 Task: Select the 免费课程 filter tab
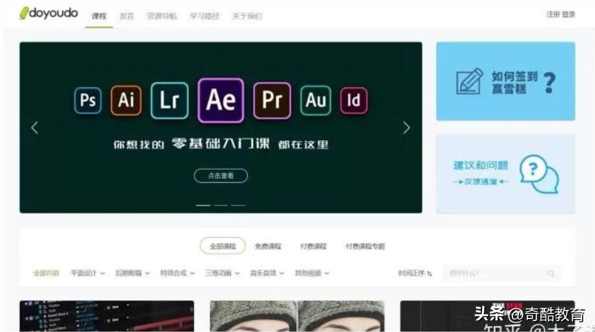click(x=268, y=246)
